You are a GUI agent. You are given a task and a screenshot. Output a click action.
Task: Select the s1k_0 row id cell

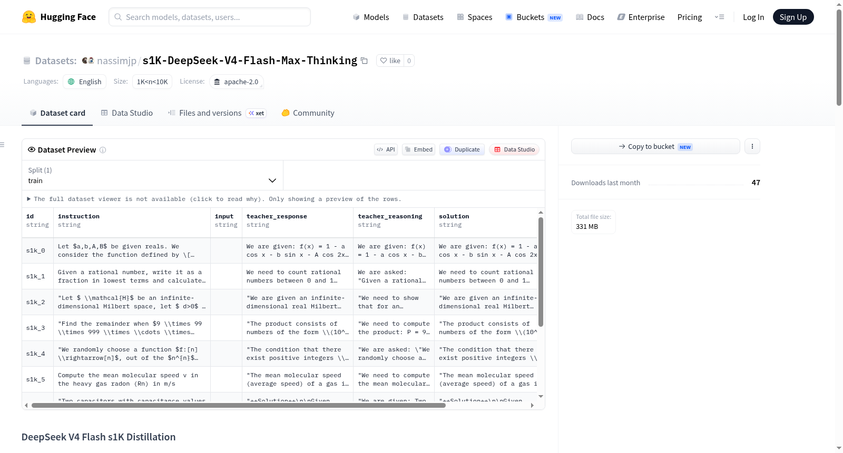(x=37, y=250)
